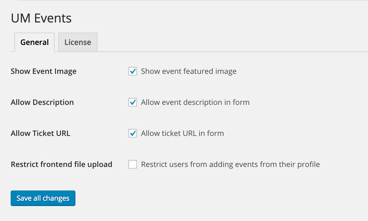Uncheck the Show event featured image checkbox
368x221 pixels.
click(x=133, y=71)
